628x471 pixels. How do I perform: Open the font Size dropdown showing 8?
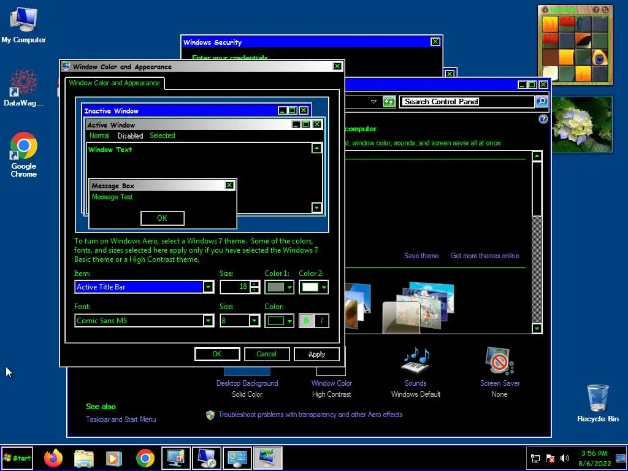pos(255,320)
